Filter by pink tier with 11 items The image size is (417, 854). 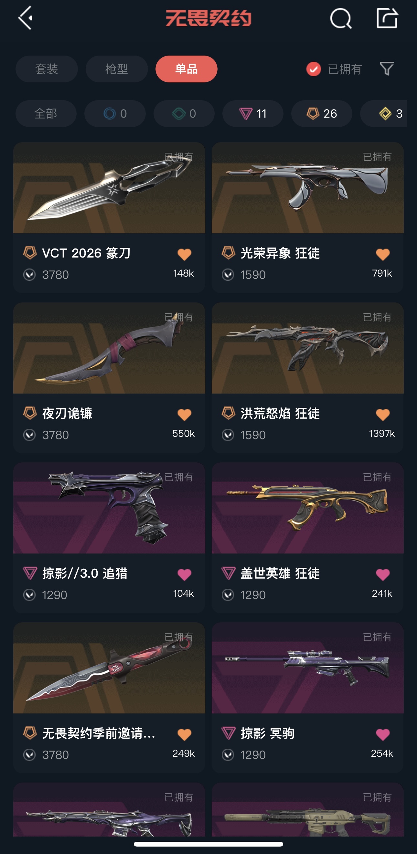coord(253,114)
